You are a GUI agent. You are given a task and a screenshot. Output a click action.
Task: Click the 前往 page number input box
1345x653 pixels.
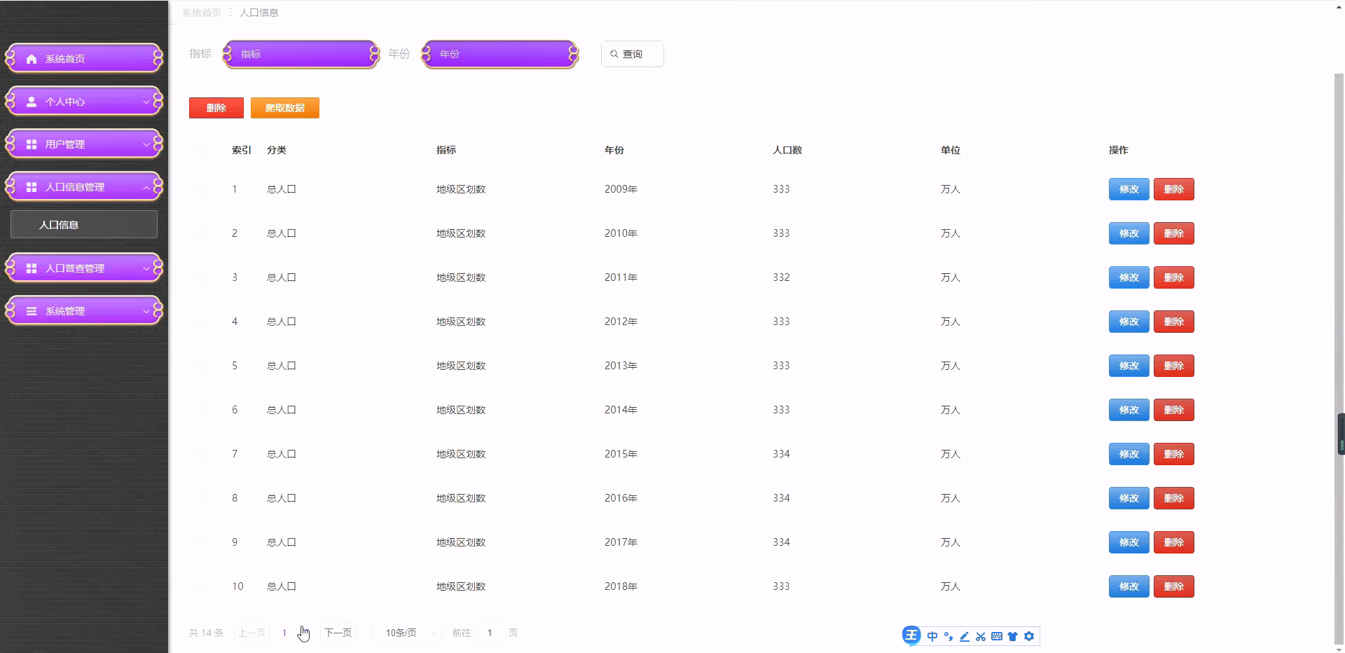(490, 633)
